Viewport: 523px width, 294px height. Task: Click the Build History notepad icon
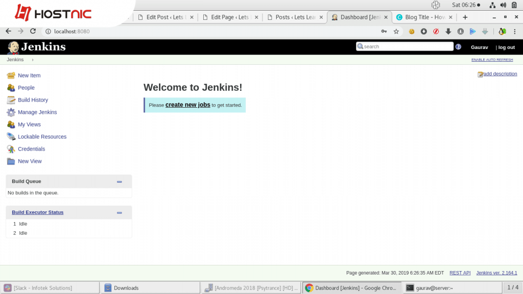pos(11,100)
